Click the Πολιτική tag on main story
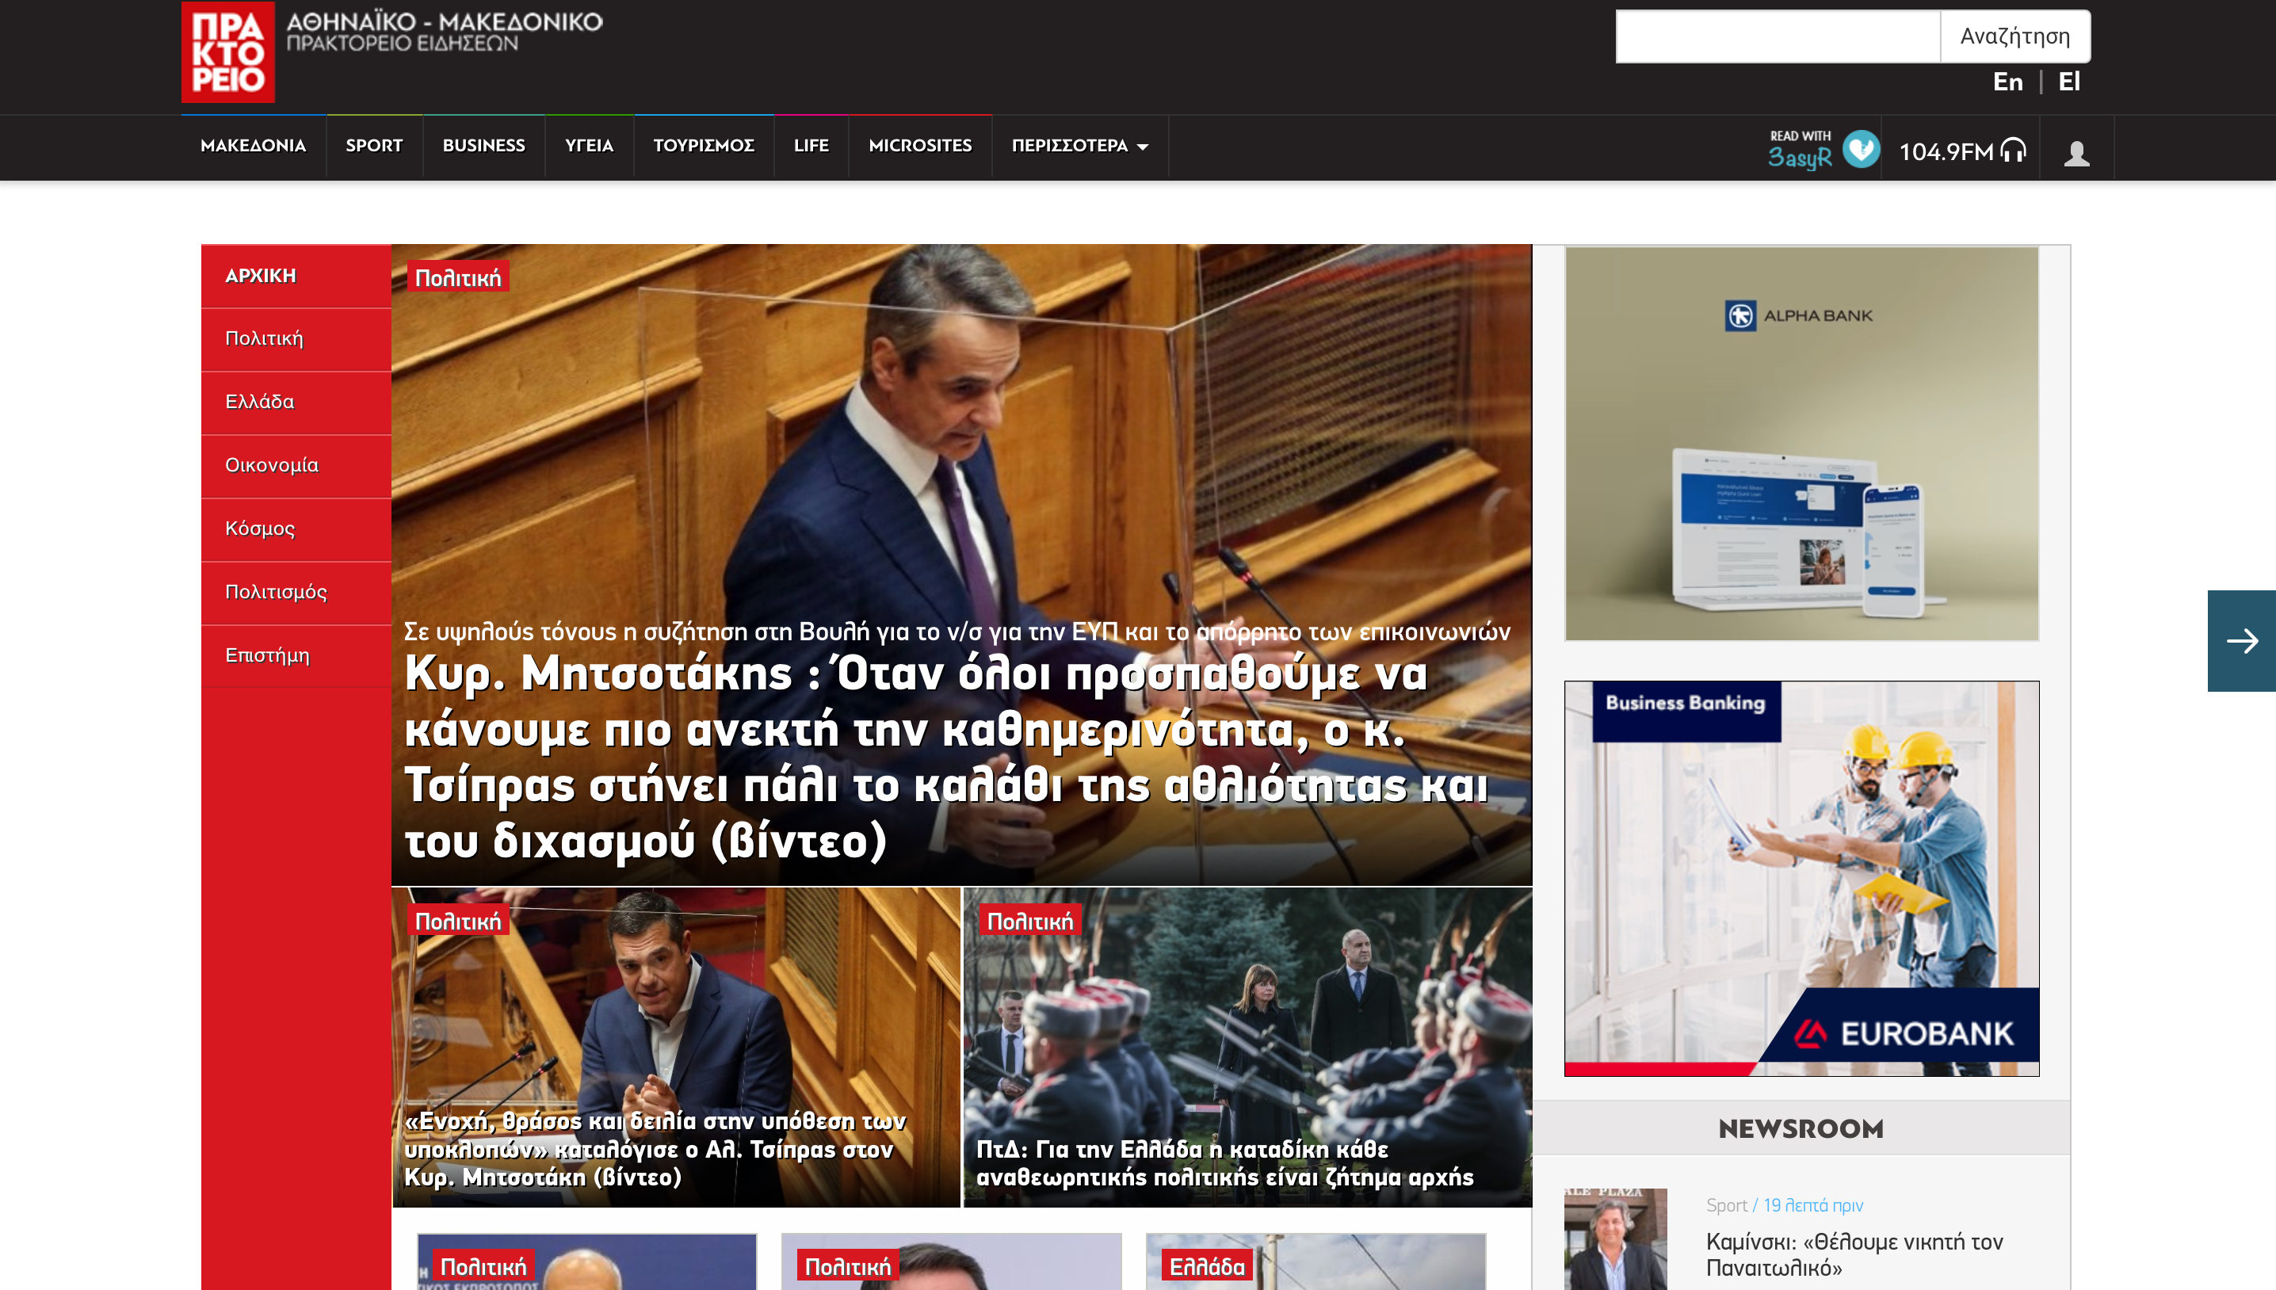 tap(457, 278)
